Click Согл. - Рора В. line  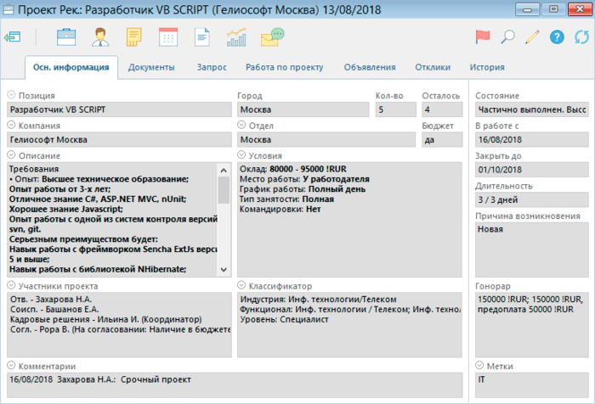pos(121,329)
